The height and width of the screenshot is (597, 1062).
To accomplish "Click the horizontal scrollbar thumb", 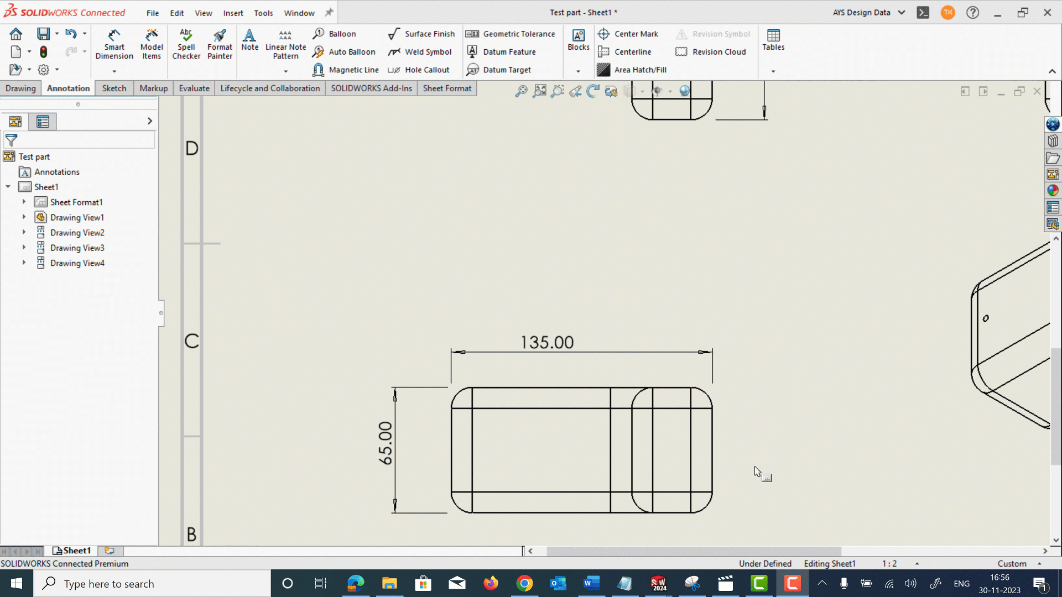I will point(694,551).
